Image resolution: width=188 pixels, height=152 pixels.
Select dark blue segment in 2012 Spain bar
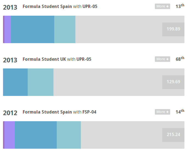tap(36, 135)
